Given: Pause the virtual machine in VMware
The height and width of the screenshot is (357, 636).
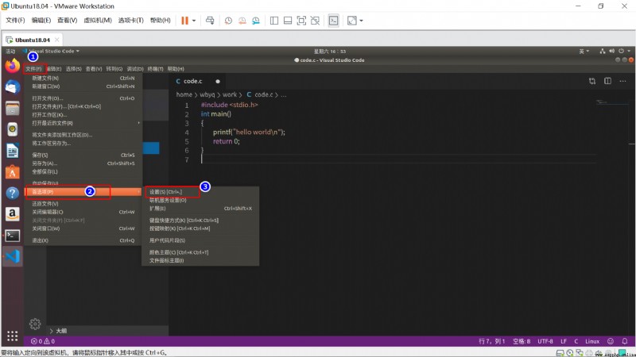Looking at the screenshot, I should click(184, 21).
